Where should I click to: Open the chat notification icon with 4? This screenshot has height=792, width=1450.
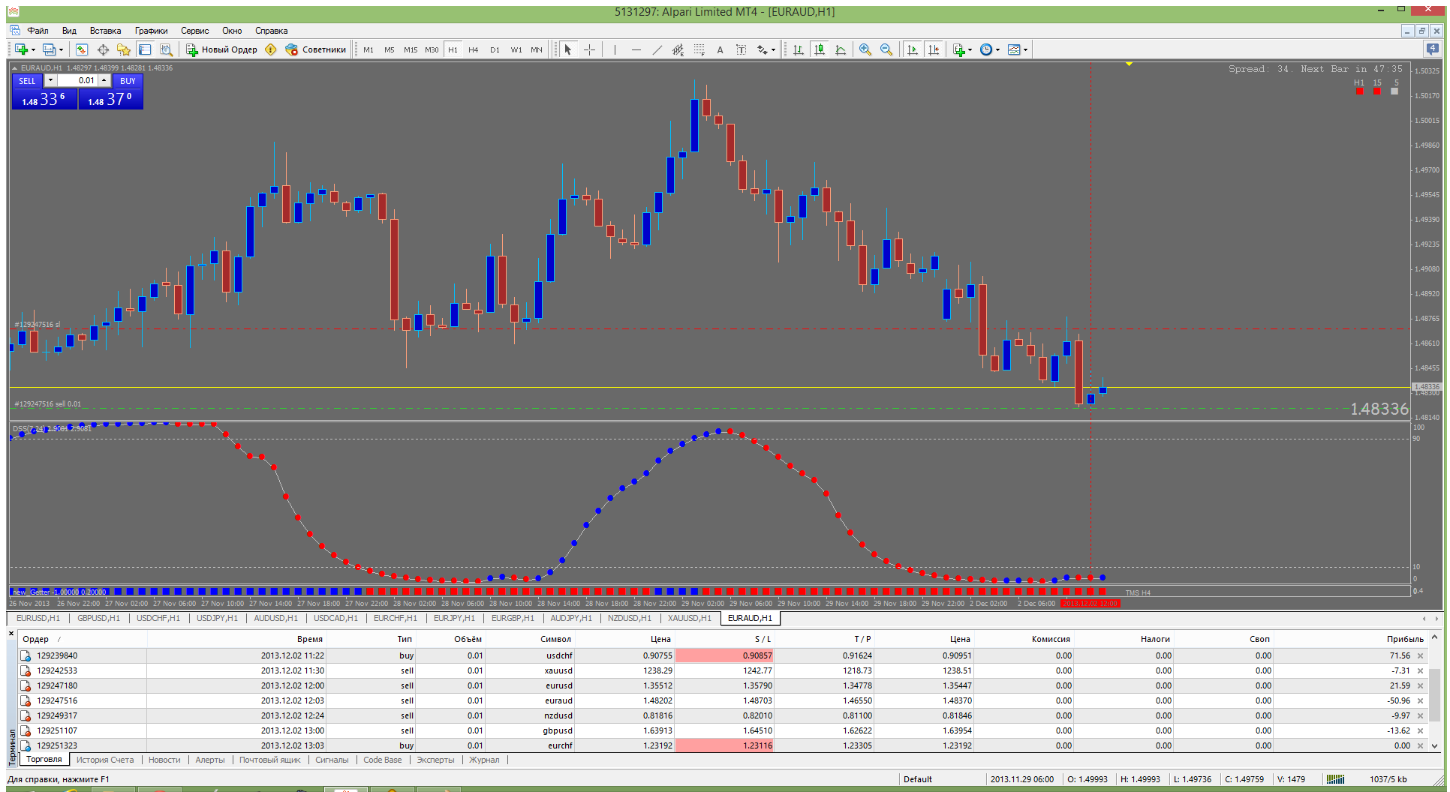1433,49
